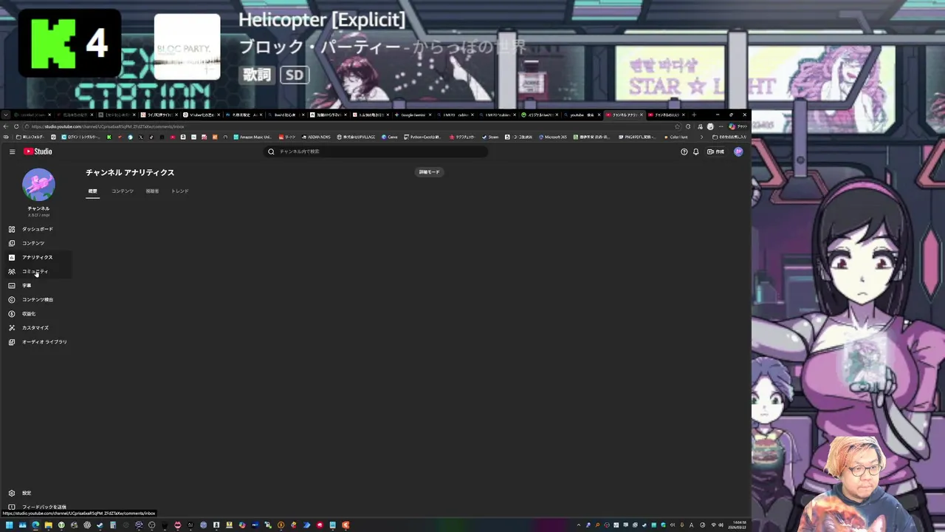Switch to the トレンド analytics tab

point(180,191)
